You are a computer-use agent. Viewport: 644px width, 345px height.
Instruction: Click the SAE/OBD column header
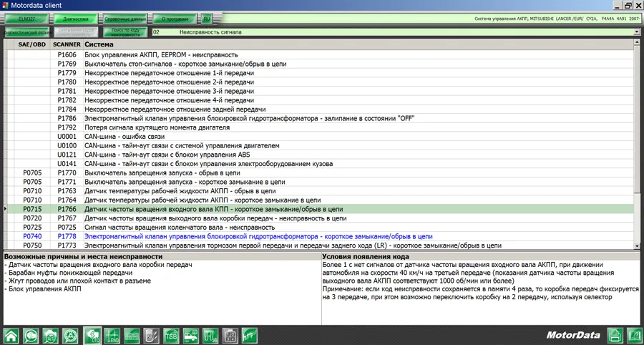(x=32, y=44)
